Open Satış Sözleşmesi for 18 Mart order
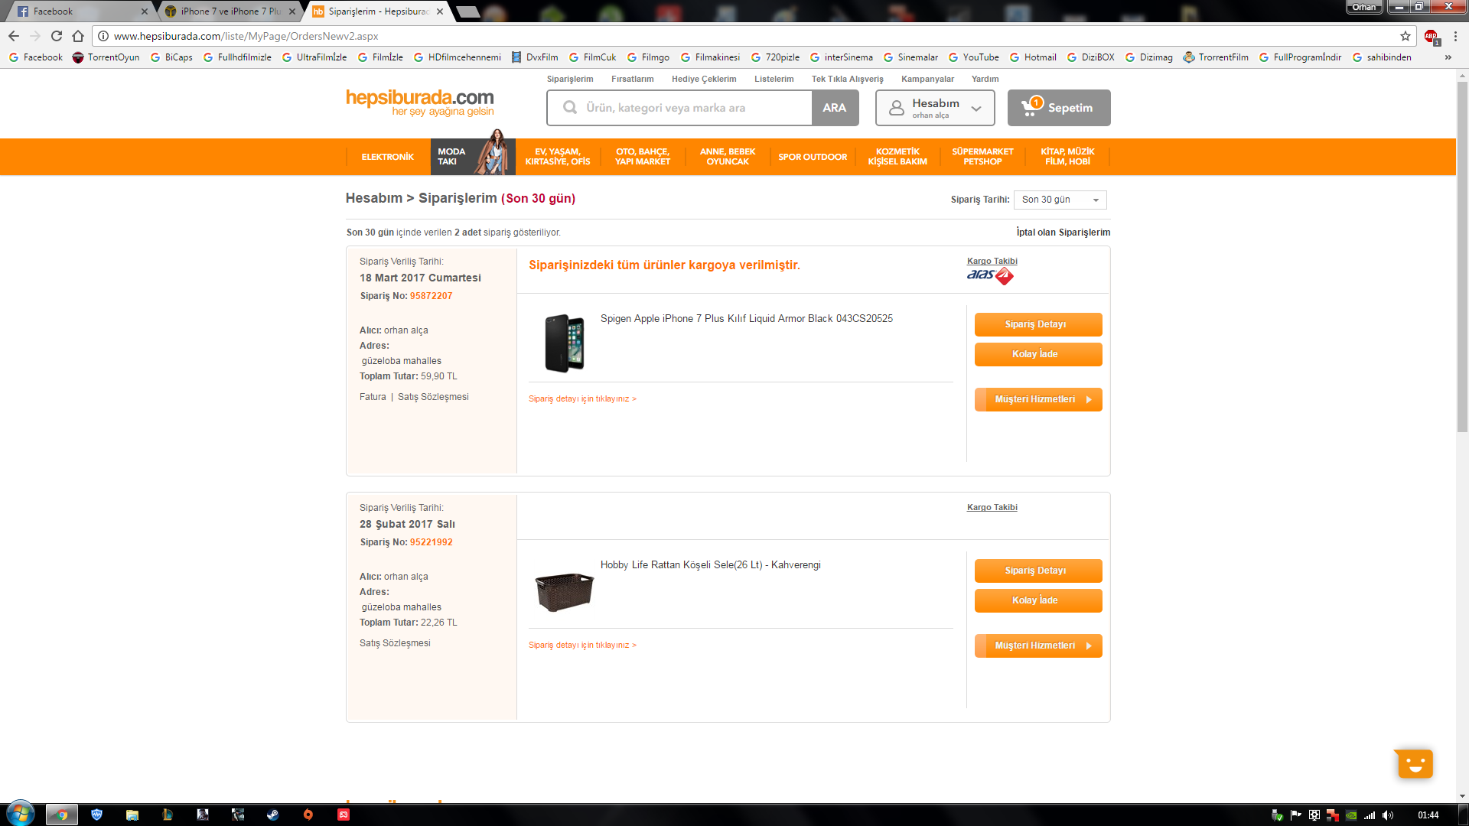The height and width of the screenshot is (826, 1469). click(x=433, y=397)
